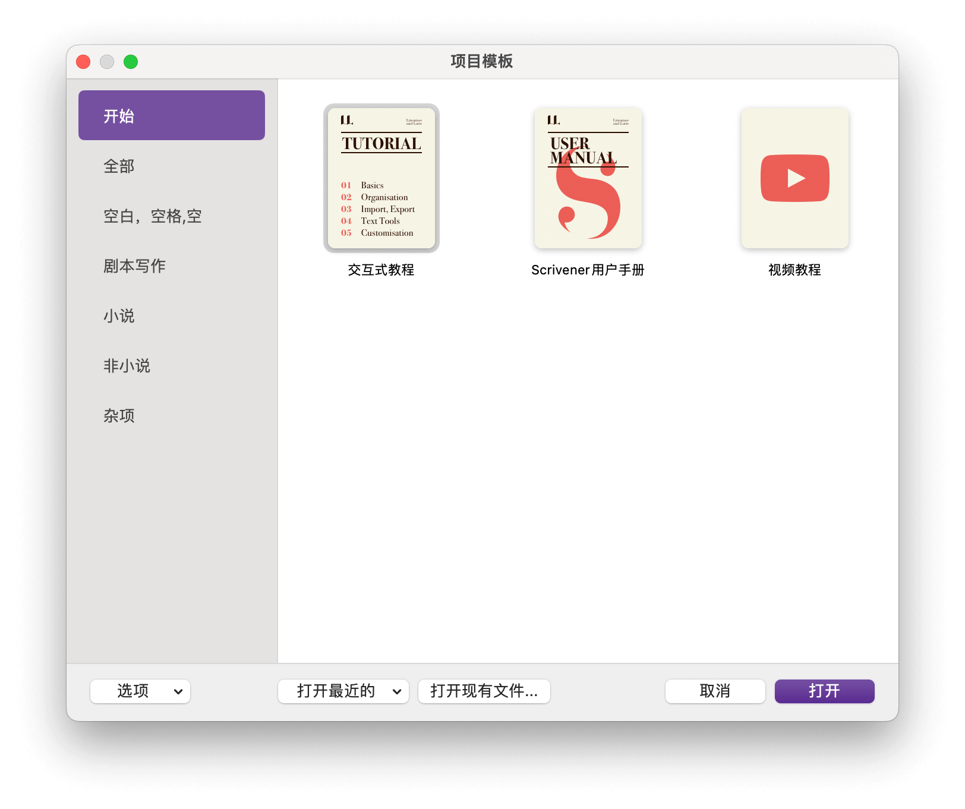The height and width of the screenshot is (809, 965).
Task: Click the purple 打开 button
Action: point(825,691)
